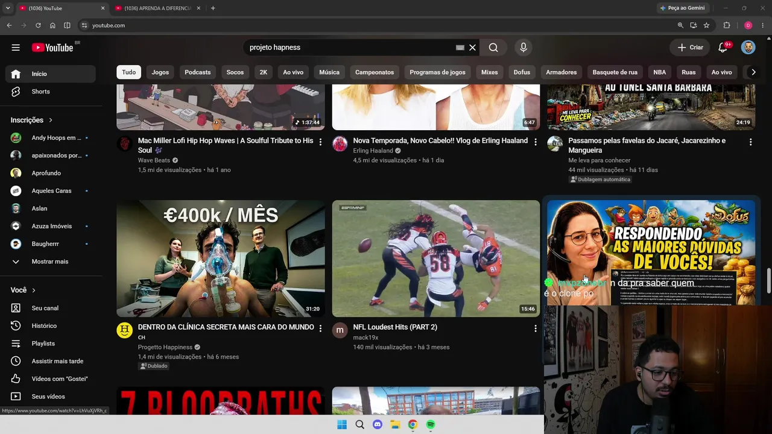
Task: Open options menu for NFL Loudest Hits
Action: point(536,329)
